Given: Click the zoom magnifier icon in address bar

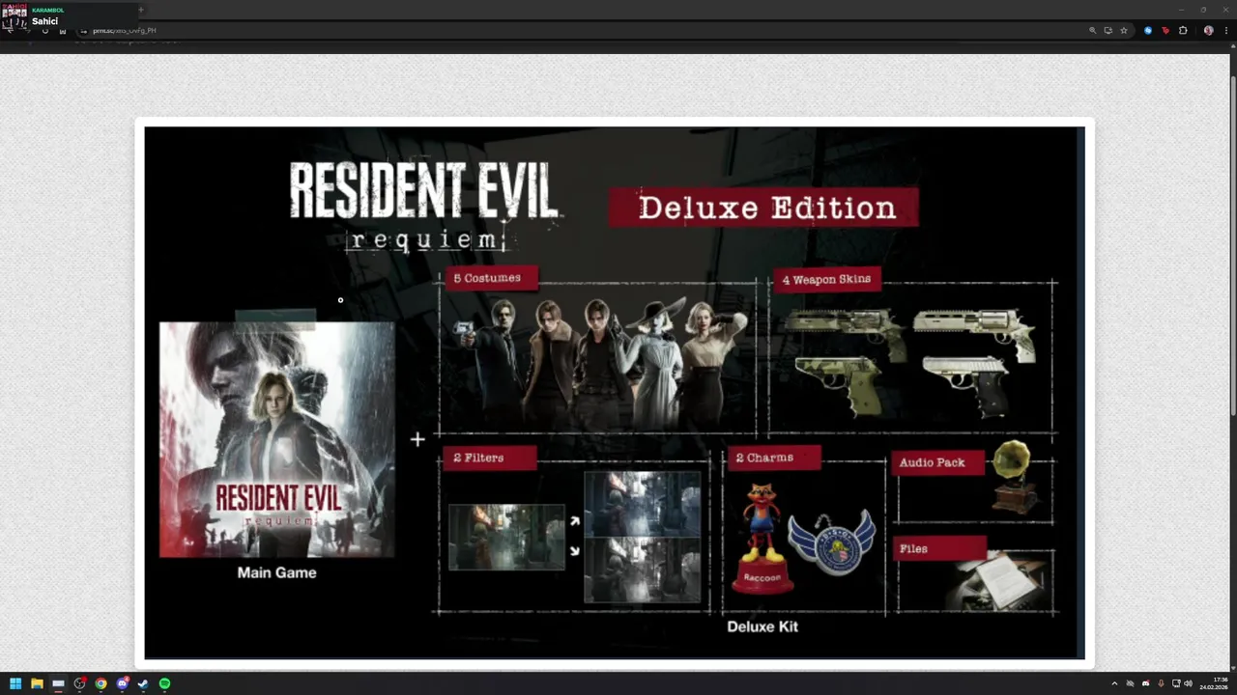Looking at the screenshot, I should [x=1093, y=30].
